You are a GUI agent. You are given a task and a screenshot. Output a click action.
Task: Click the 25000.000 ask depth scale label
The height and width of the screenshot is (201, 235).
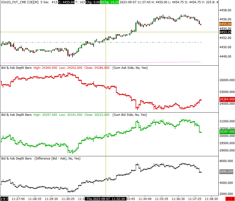click(227, 92)
